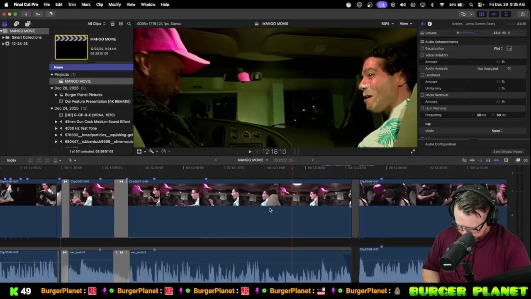The image size is (531, 299).
Task: Open MANGO MOVIE timeline title menu
Action: [253, 160]
